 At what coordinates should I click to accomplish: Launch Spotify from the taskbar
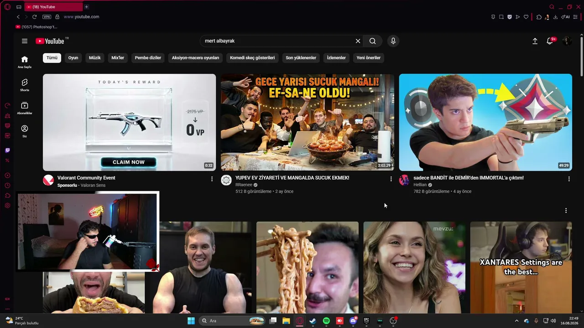(x=326, y=321)
